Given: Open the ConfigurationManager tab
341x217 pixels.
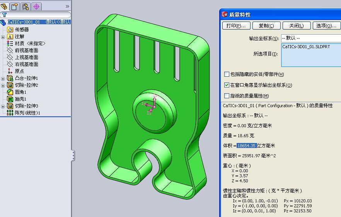Looking at the screenshot, I should pos(26,6).
